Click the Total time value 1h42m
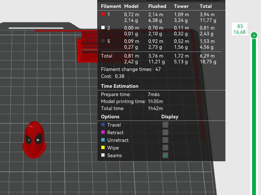Viewport: 261px width, 195px height. click(155, 108)
